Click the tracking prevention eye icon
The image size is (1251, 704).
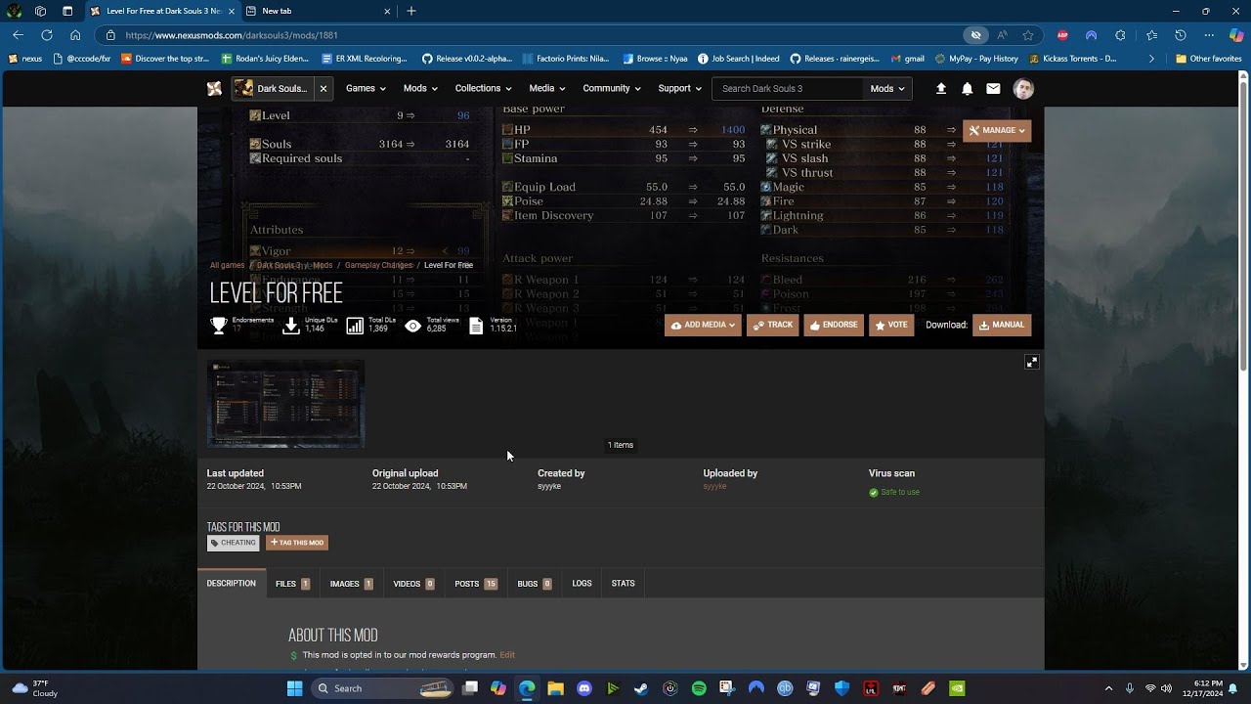coord(975,35)
